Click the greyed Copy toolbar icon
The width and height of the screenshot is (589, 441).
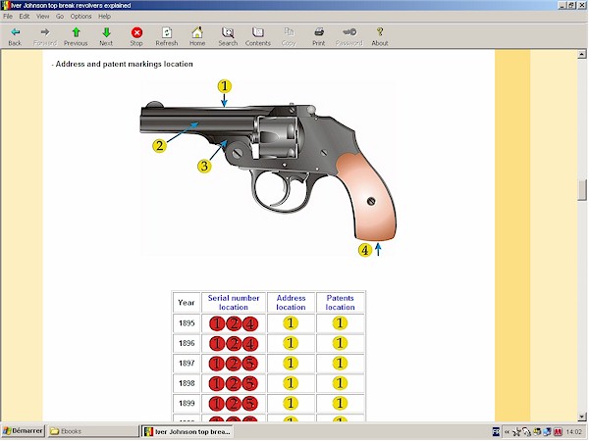pos(289,37)
